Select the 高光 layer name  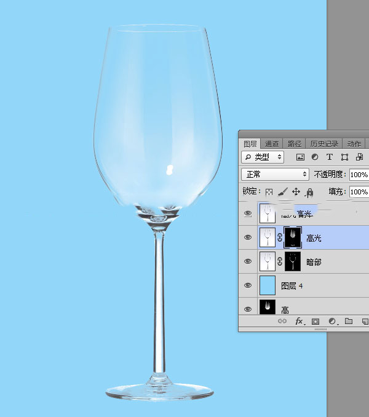point(314,238)
